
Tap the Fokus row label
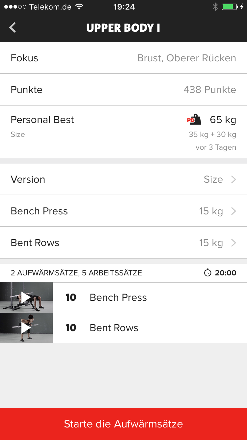(24, 58)
